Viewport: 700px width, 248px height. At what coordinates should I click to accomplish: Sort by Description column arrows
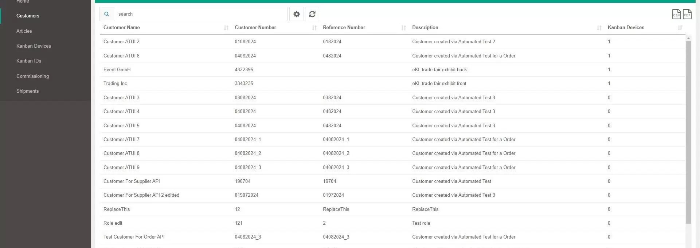tap(599, 28)
